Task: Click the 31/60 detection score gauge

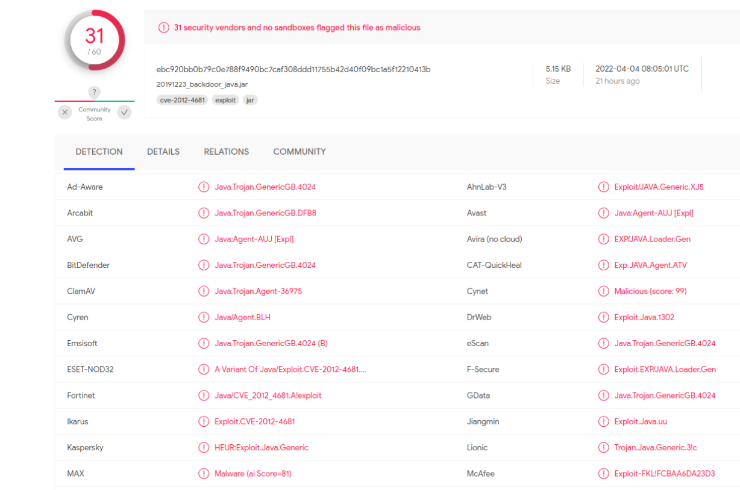Action: (95, 40)
